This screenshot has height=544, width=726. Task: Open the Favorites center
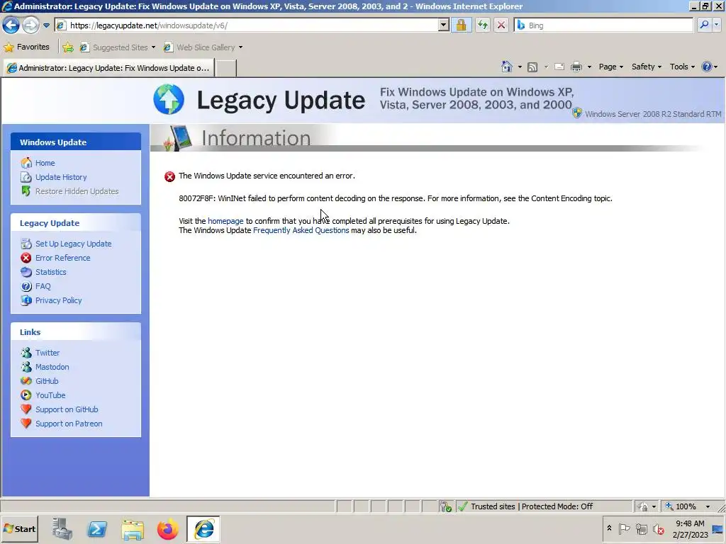[x=26, y=47]
